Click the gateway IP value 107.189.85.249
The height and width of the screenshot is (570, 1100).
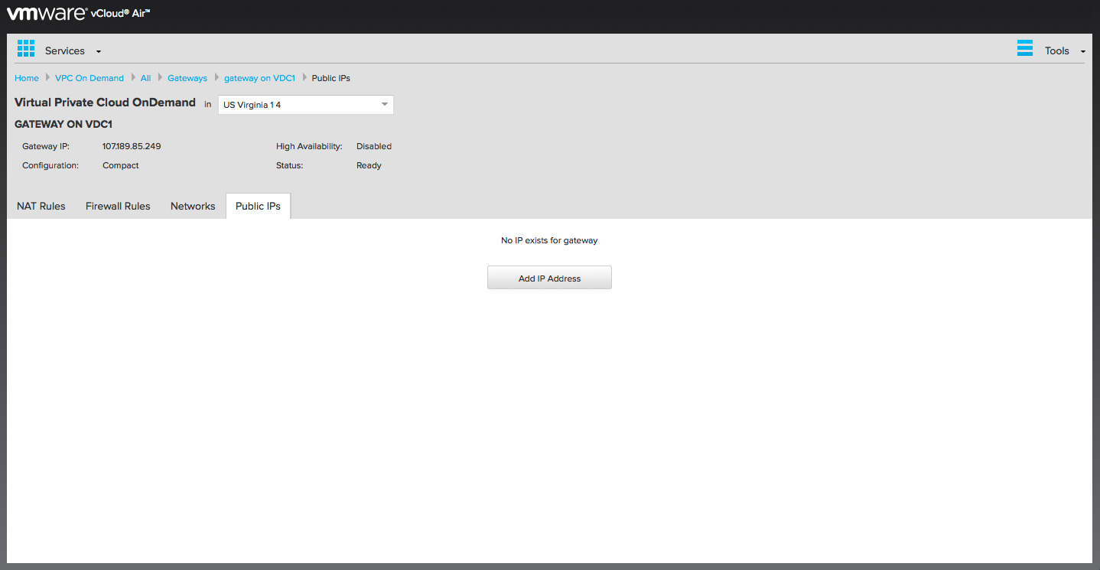(132, 146)
